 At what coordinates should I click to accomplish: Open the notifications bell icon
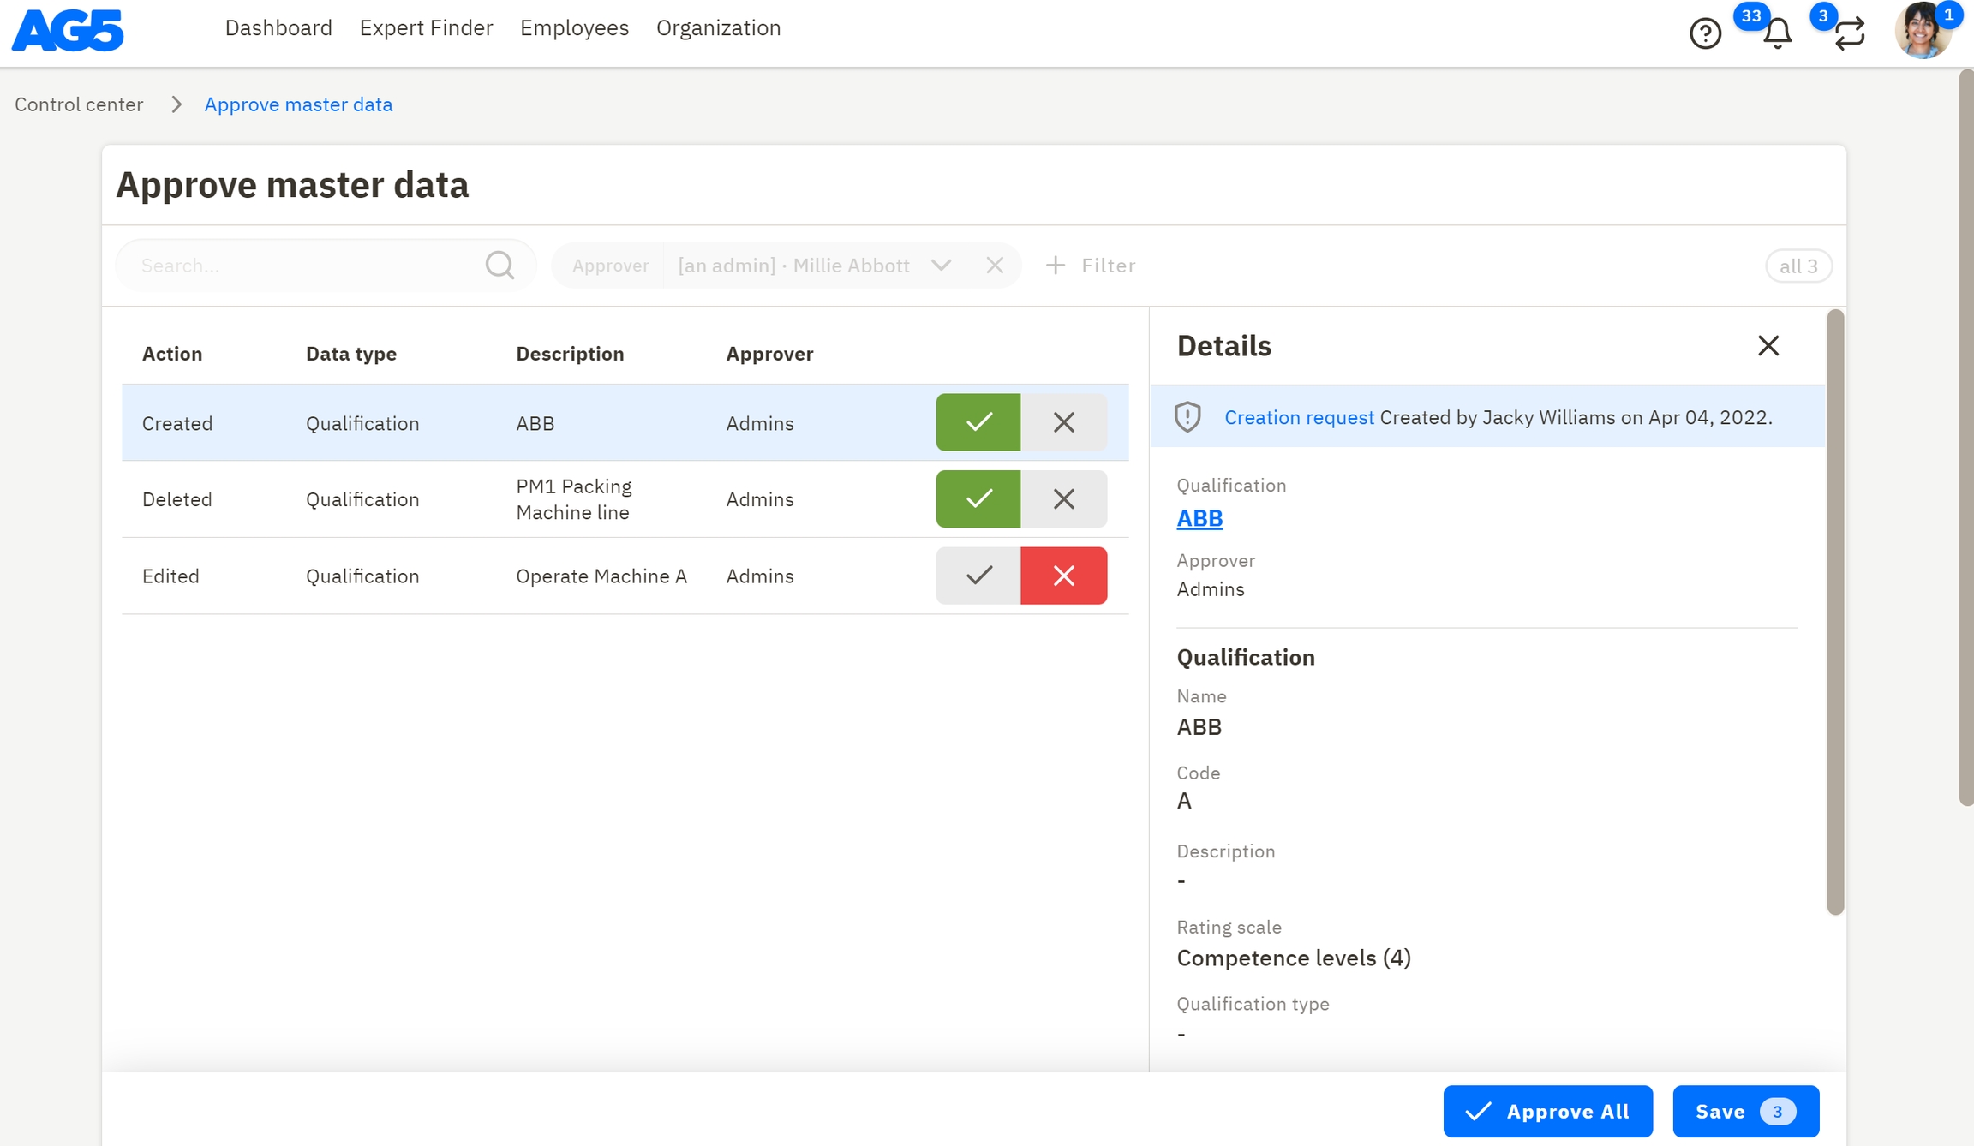point(1778,33)
